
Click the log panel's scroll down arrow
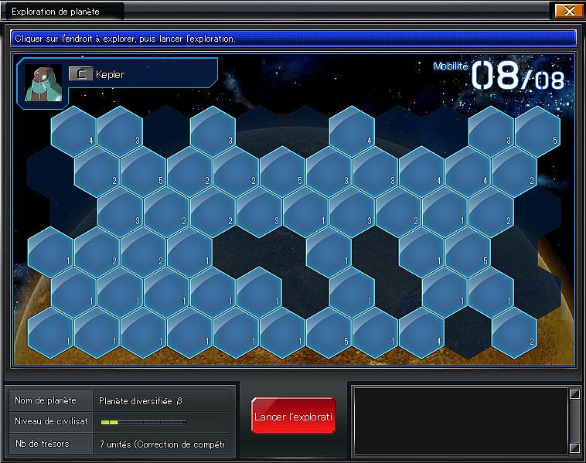[574, 448]
